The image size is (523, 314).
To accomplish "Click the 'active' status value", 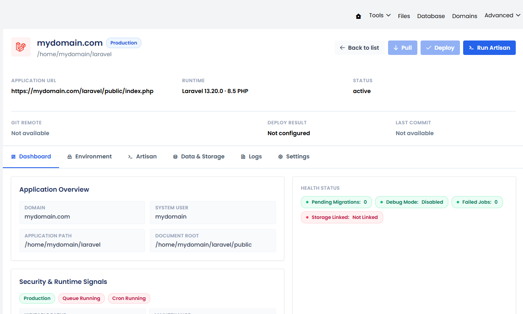I will pyautogui.click(x=362, y=91).
